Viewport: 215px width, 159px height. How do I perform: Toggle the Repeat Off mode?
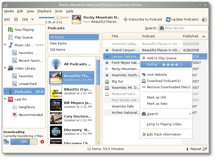(x=197, y=149)
